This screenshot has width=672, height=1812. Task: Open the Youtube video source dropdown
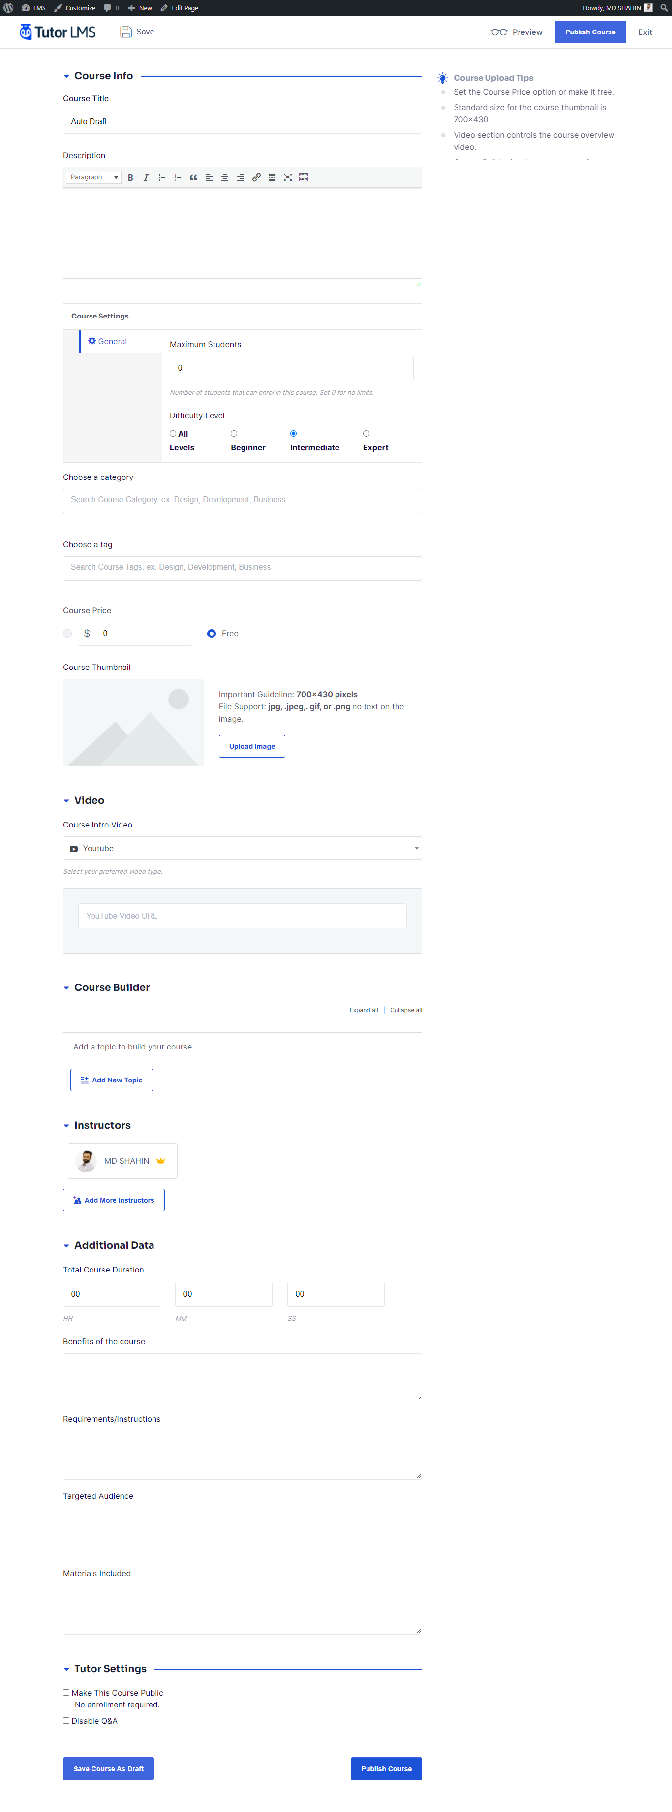(243, 848)
